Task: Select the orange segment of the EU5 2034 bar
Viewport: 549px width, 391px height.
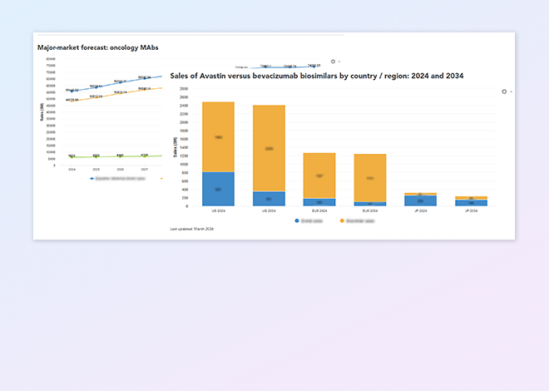Action: (x=370, y=178)
